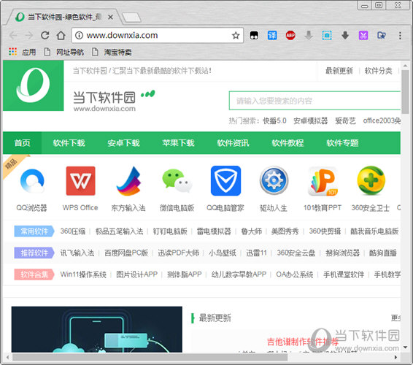This screenshot has height=365, width=413.
Task: Open the folder cursor extension icon
Action: pyautogui.click(x=382, y=35)
